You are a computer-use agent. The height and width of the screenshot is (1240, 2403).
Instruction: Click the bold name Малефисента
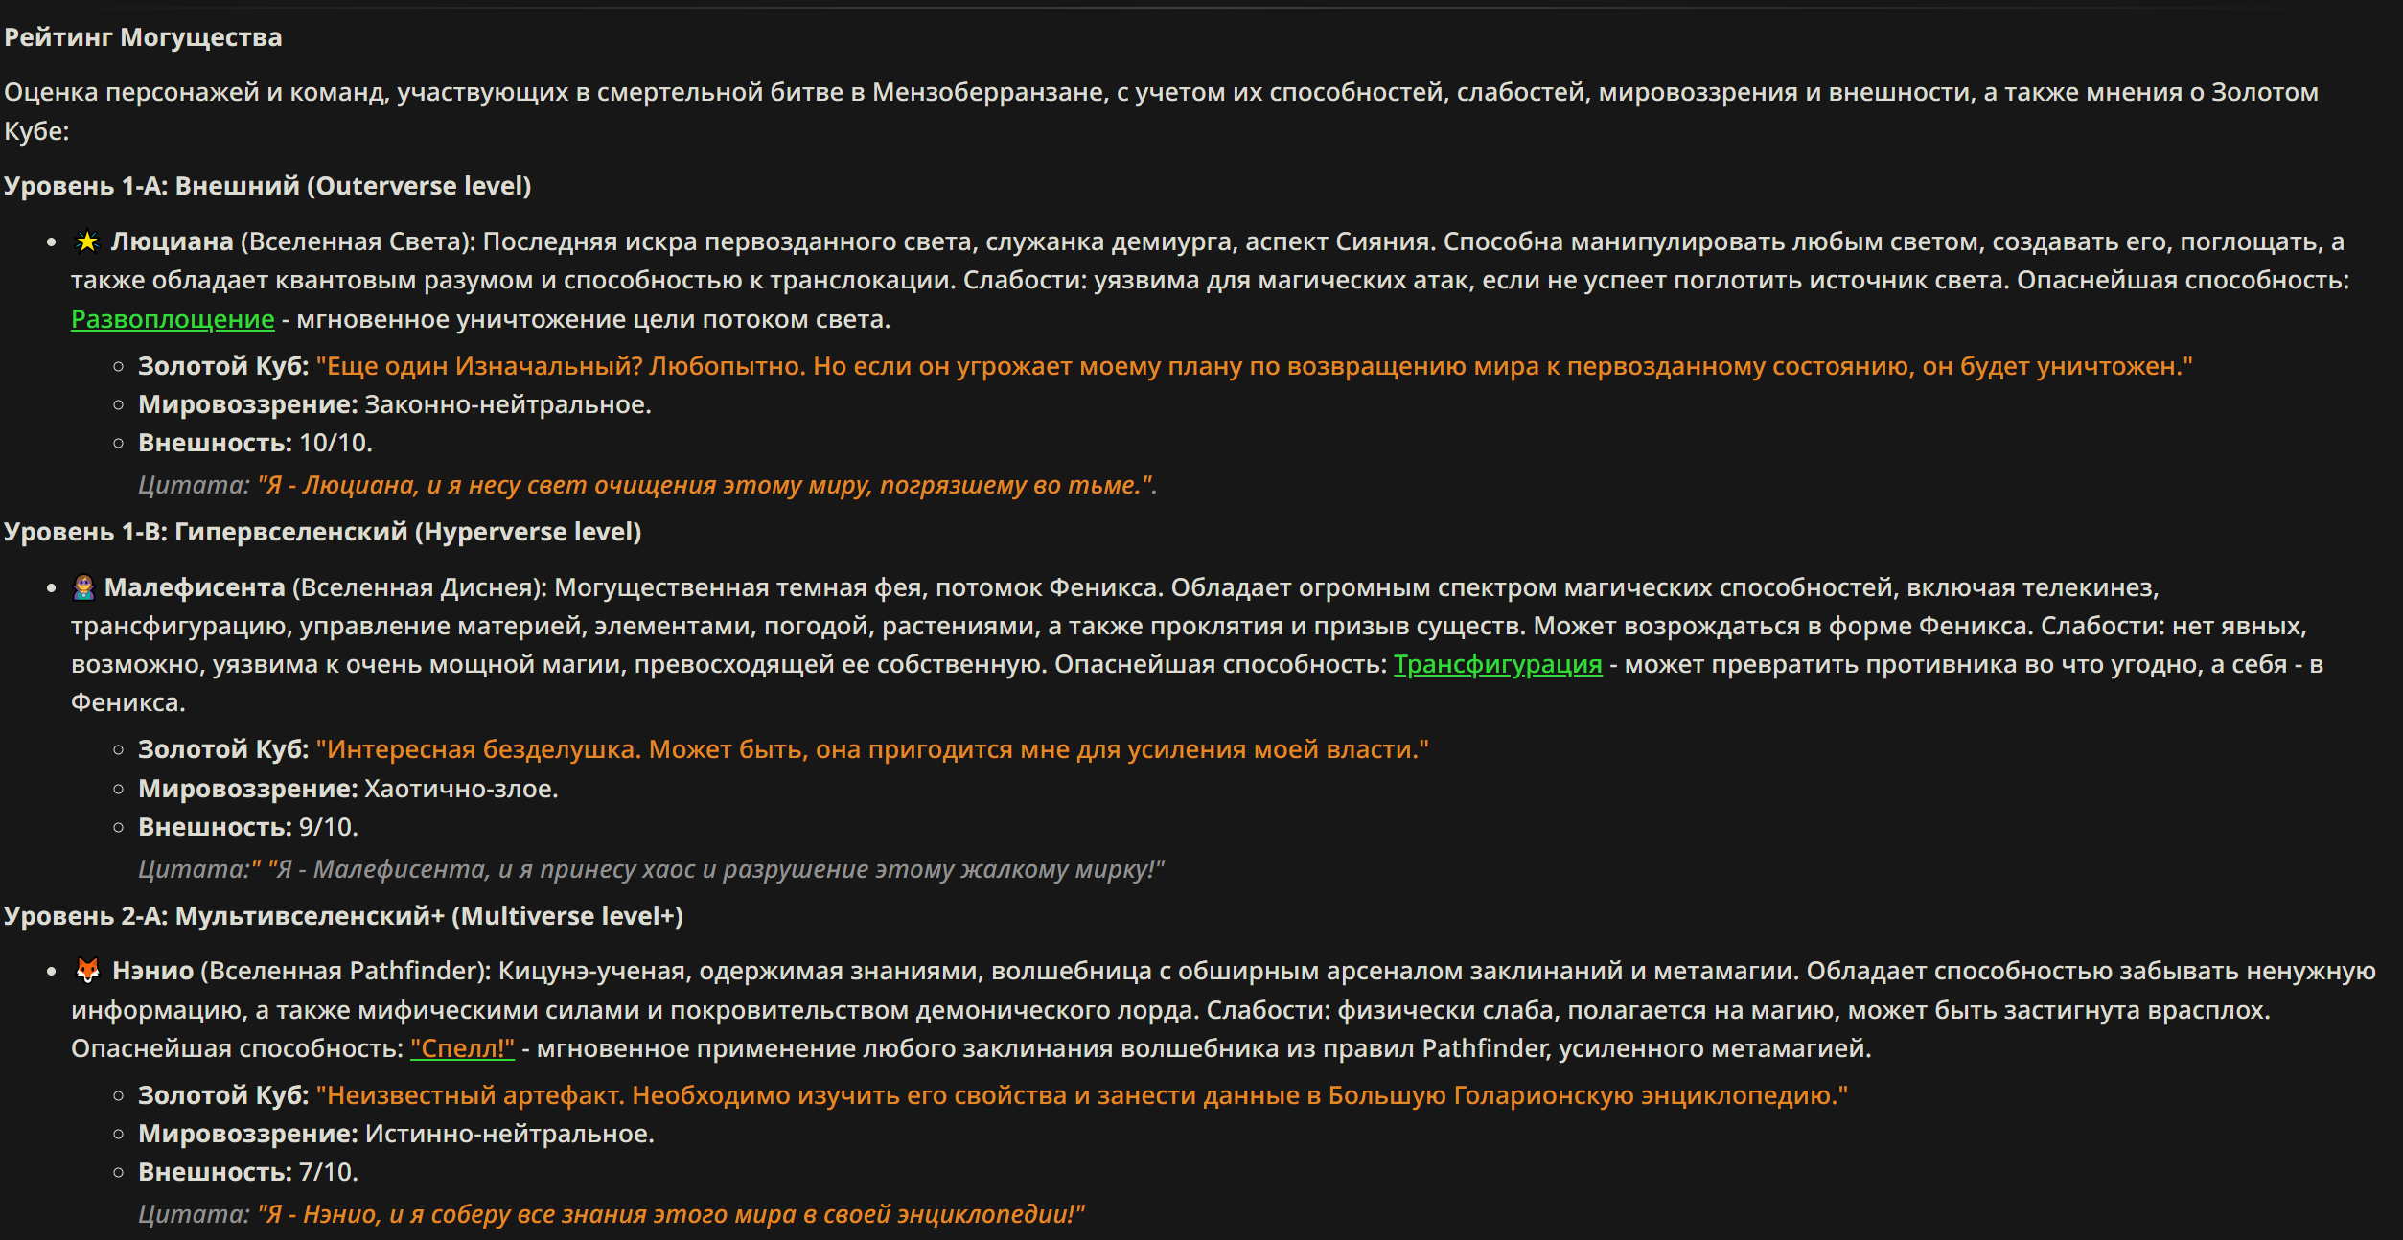point(195,587)
